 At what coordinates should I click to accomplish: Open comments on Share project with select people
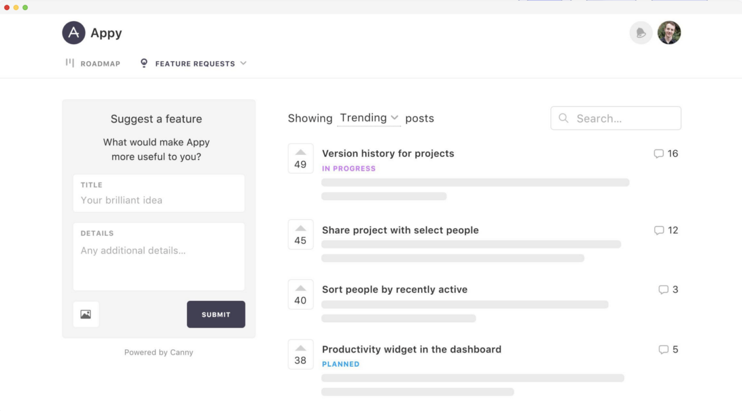point(658,230)
